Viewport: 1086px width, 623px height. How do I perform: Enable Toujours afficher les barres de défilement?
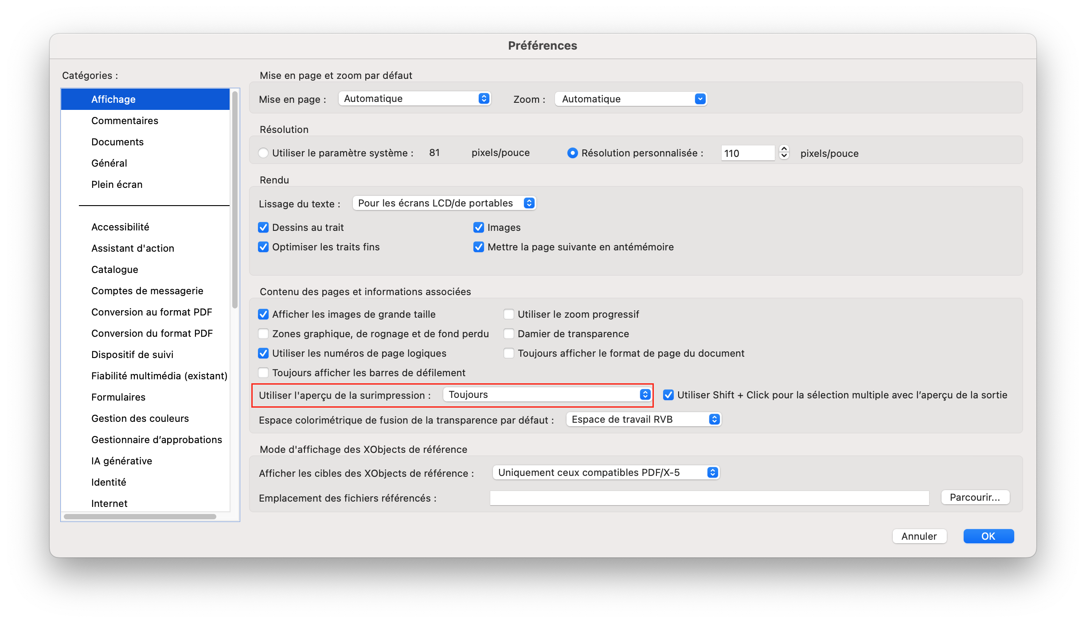point(263,373)
